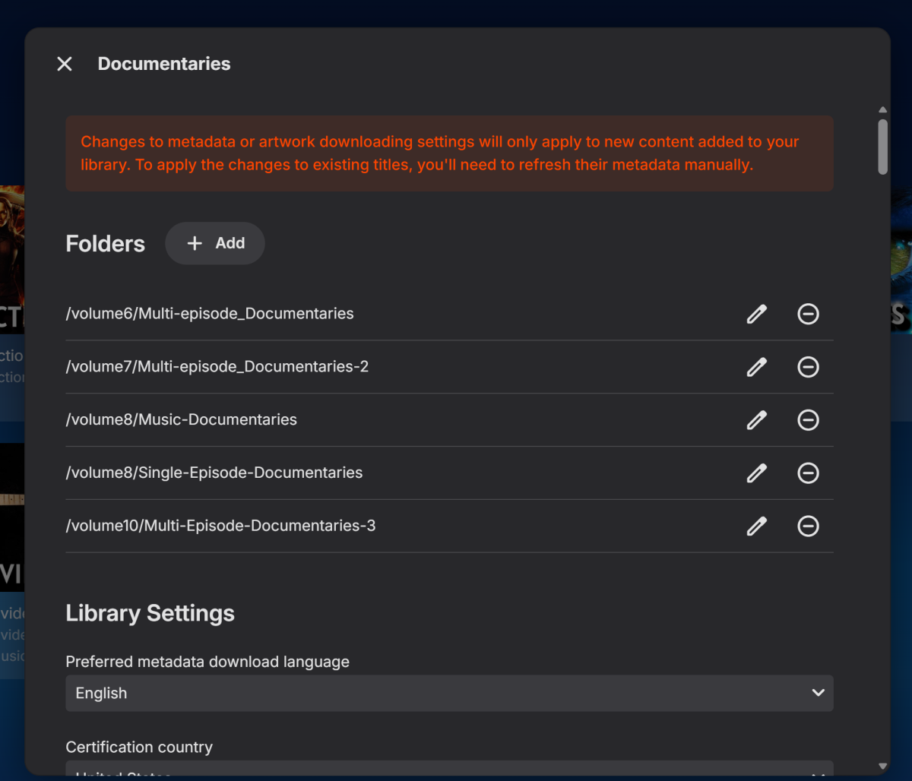Screen dimensions: 912x781
Task: Edit the /volume6/Multi-episode_Documentaries folder path
Action: click(756, 314)
